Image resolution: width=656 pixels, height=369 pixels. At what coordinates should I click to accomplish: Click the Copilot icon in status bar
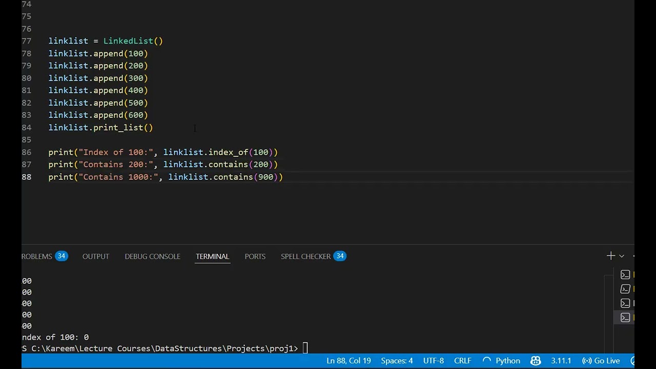pyautogui.click(x=536, y=361)
